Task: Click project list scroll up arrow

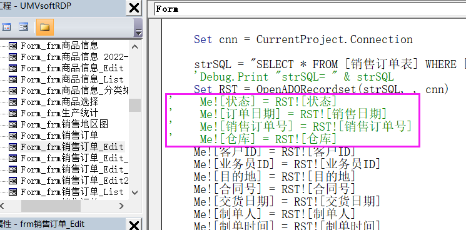Action: [x=134, y=47]
